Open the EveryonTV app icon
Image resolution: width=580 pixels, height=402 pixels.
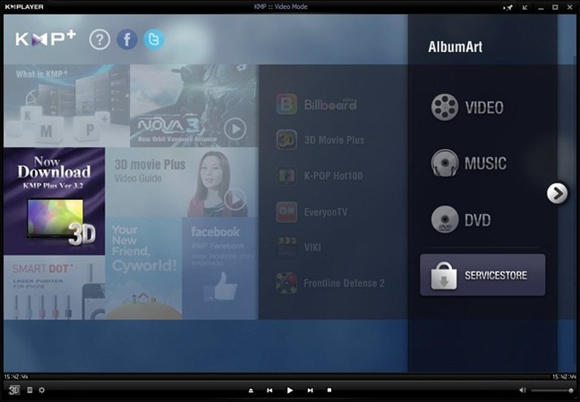286,212
